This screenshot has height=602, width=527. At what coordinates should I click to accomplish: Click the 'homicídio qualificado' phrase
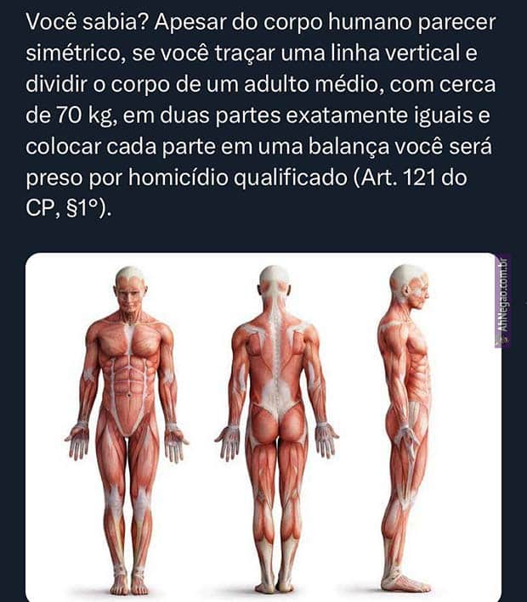(x=237, y=178)
